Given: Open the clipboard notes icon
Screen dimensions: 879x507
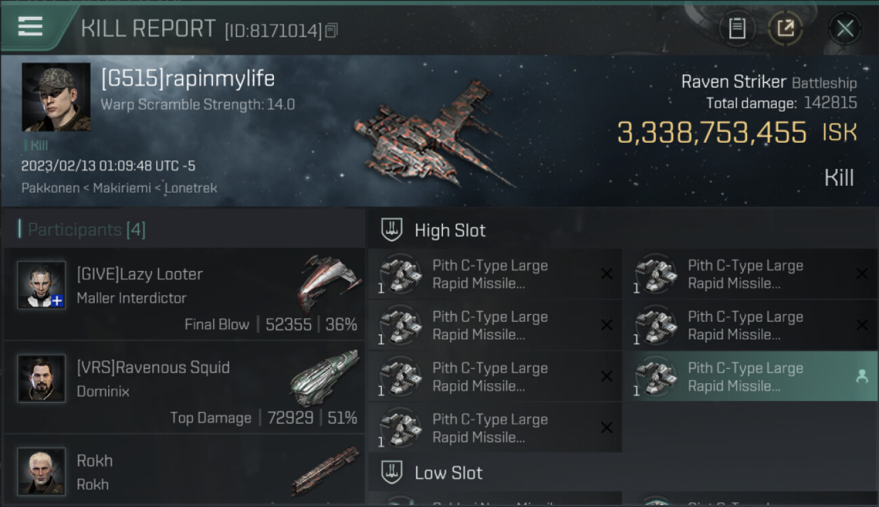Looking at the screenshot, I should [737, 28].
